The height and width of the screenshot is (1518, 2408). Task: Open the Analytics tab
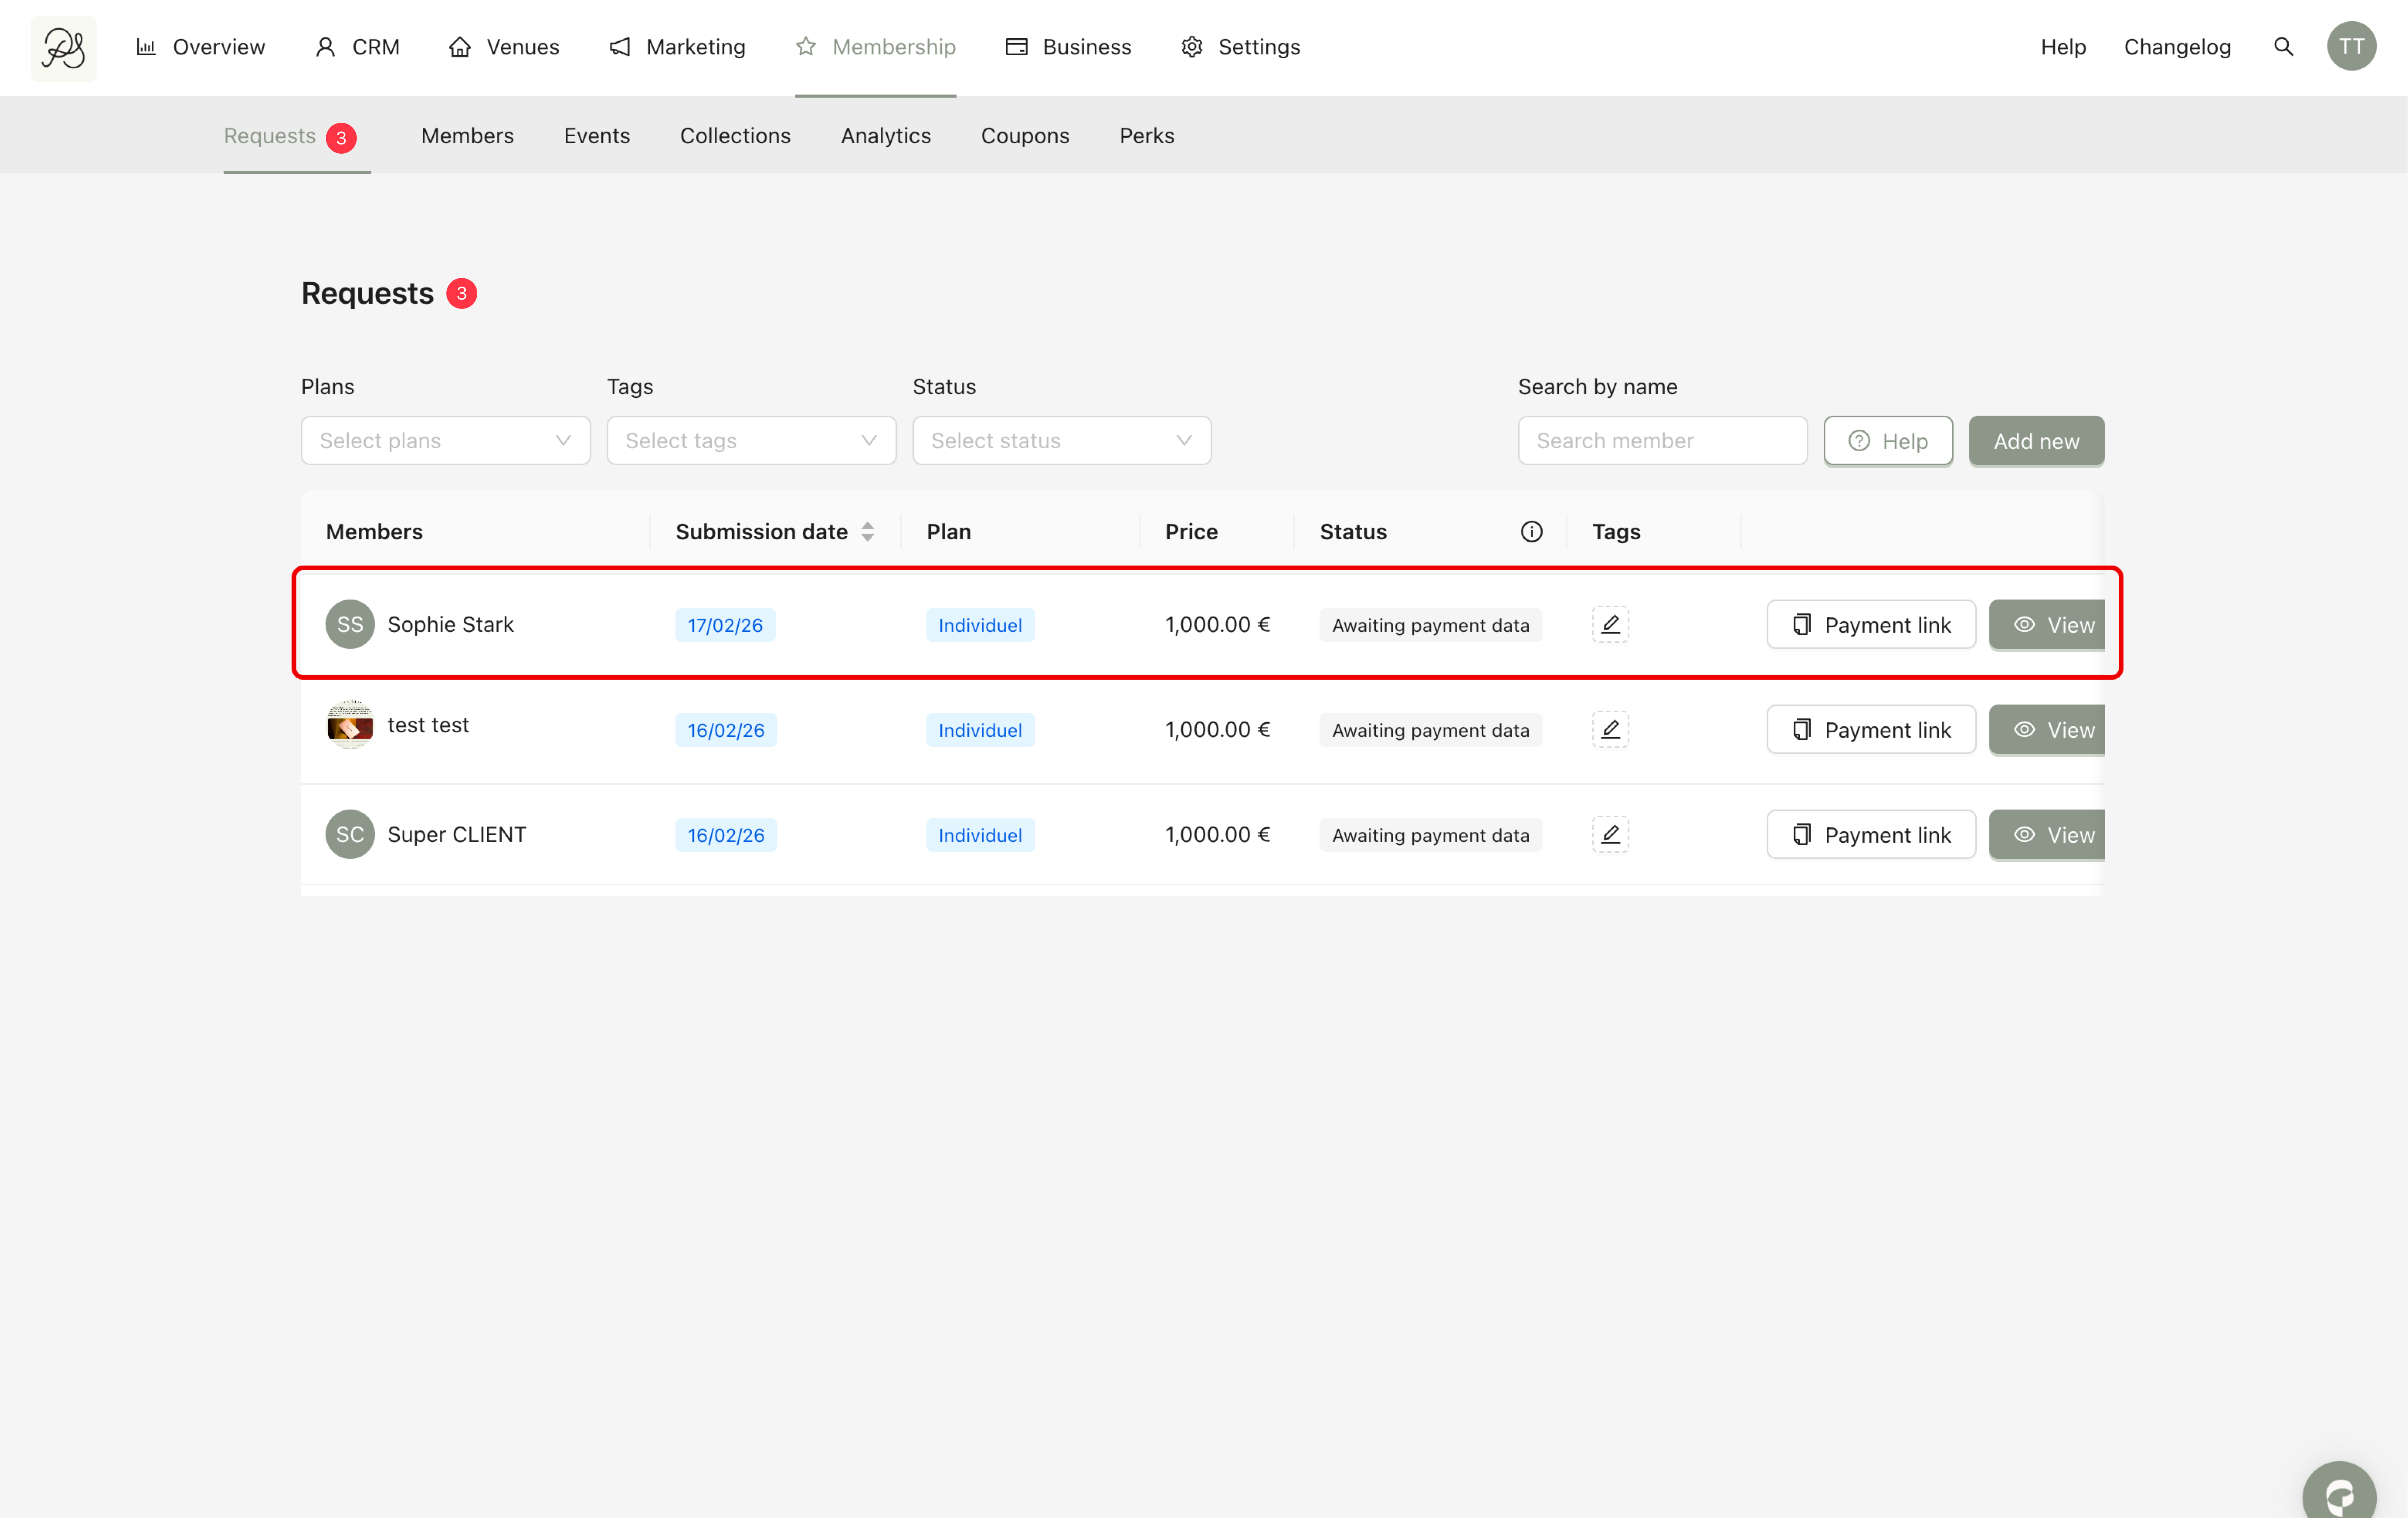(885, 136)
